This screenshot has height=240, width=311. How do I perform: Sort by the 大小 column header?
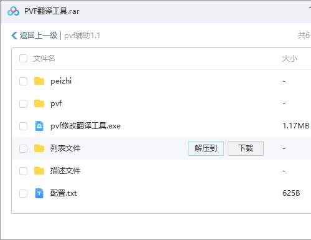[290, 59]
